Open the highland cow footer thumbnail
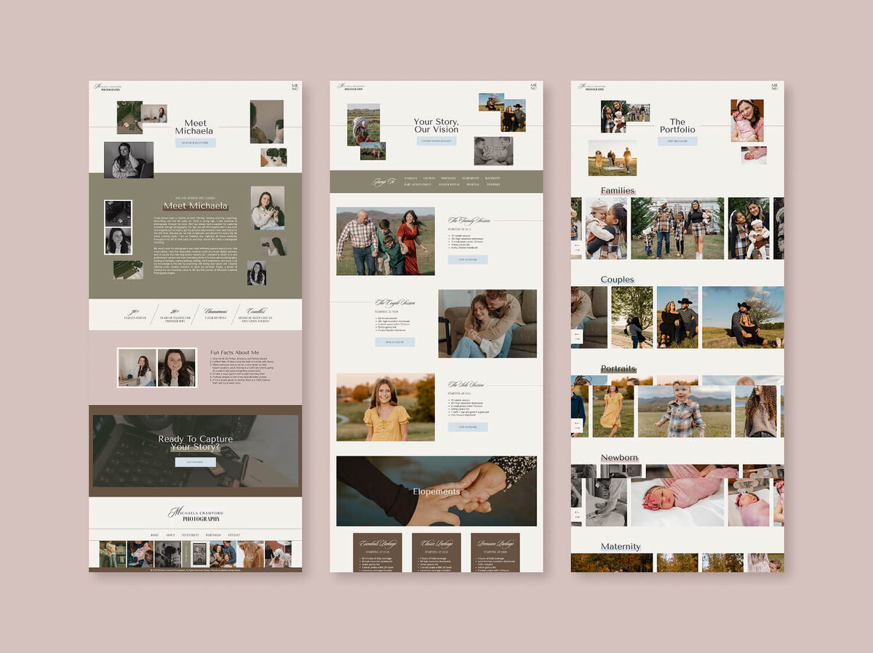Viewport: 873px width, 653px height. click(x=250, y=554)
